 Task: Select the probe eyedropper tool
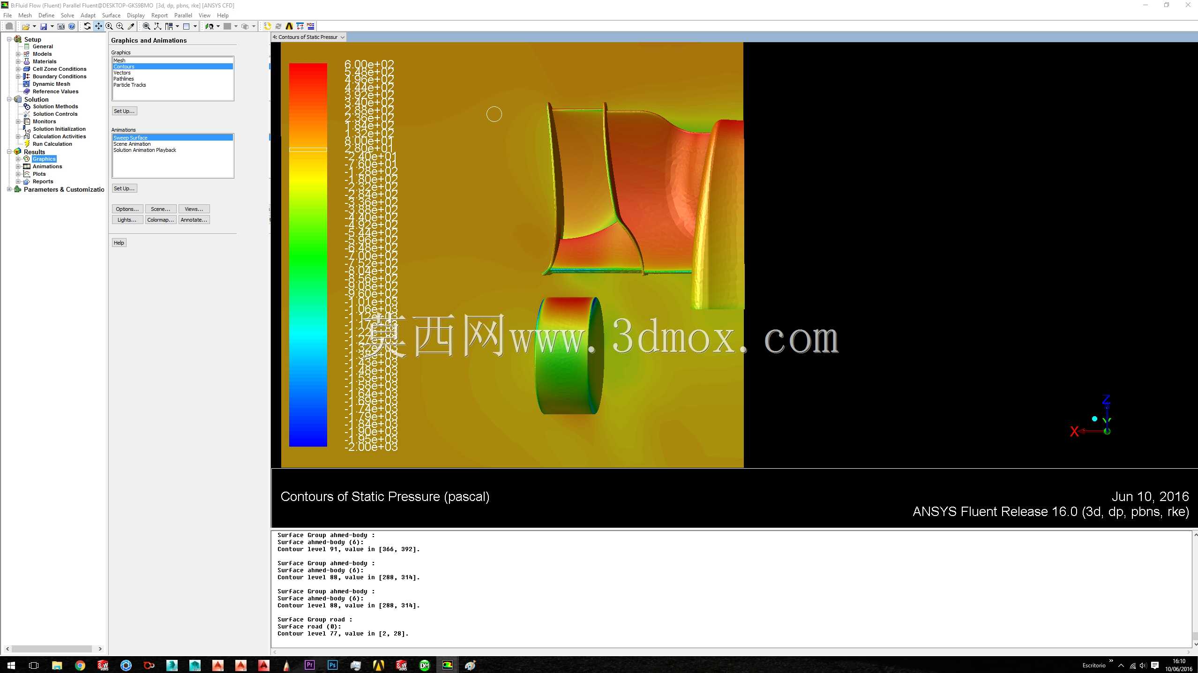[x=131, y=27]
